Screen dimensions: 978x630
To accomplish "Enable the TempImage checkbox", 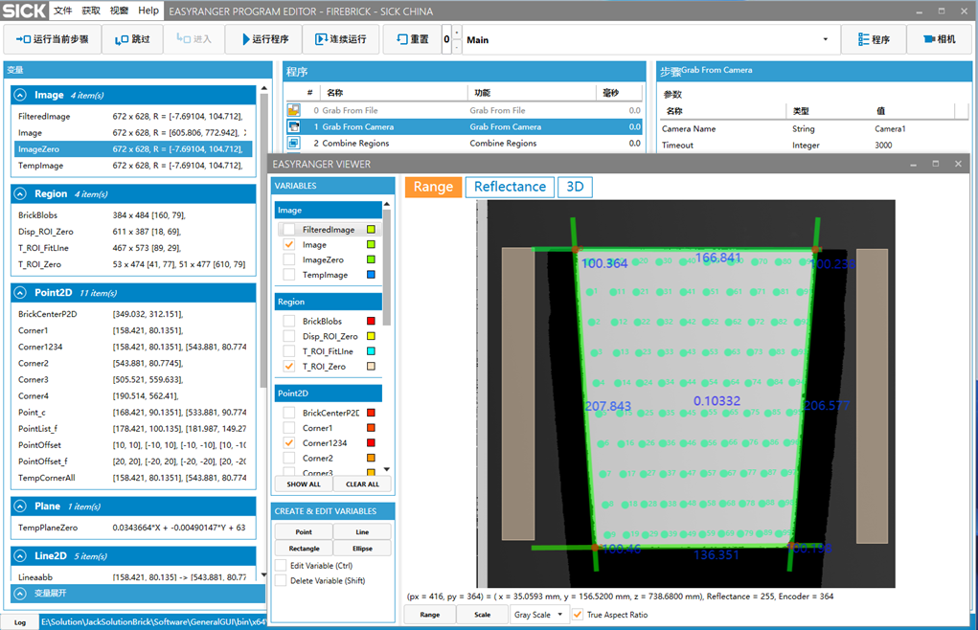I will (x=288, y=274).
